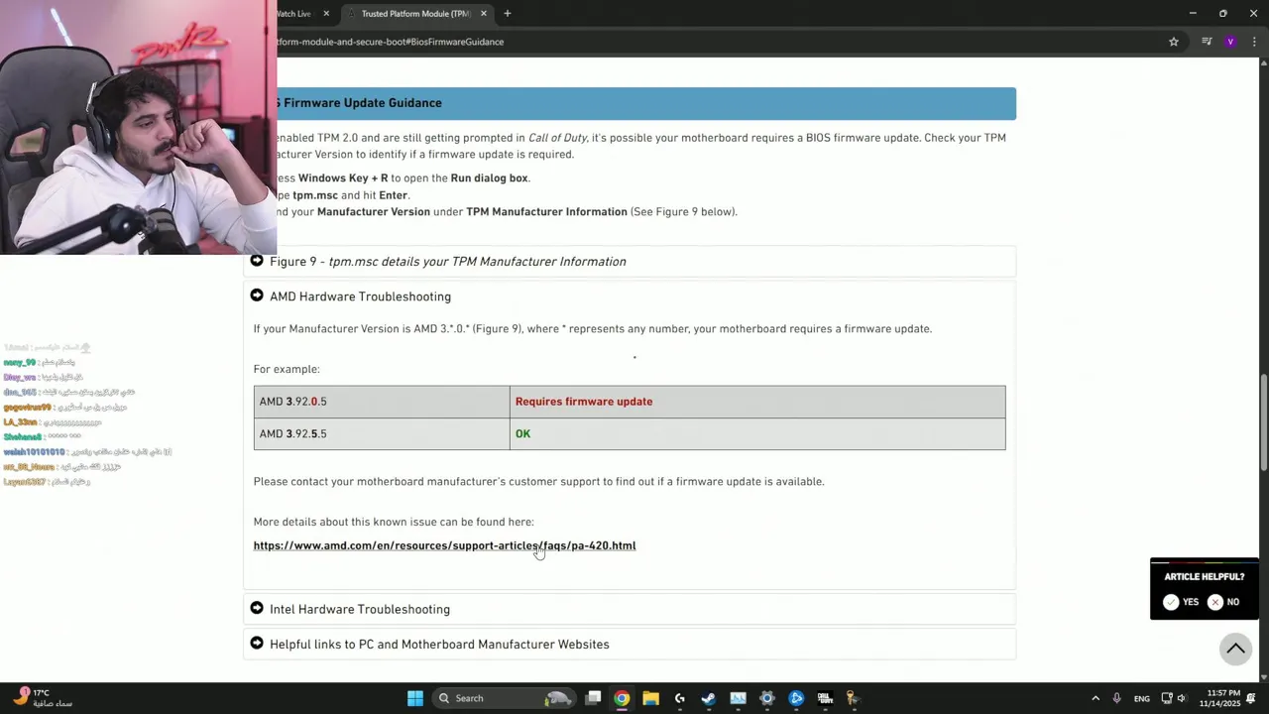This screenshot has height=714, width=1269.
Task: Click 'For example:' text
Action: coord(287,369)
